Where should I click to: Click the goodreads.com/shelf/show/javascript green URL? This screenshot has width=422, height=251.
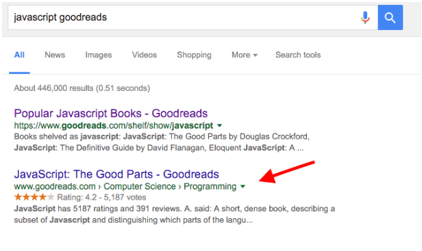pyautogui.click(x=113, y=126)
